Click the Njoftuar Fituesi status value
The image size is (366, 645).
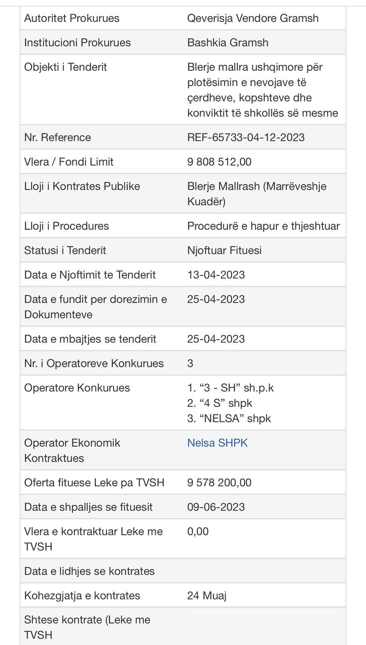tap(224, 250)
